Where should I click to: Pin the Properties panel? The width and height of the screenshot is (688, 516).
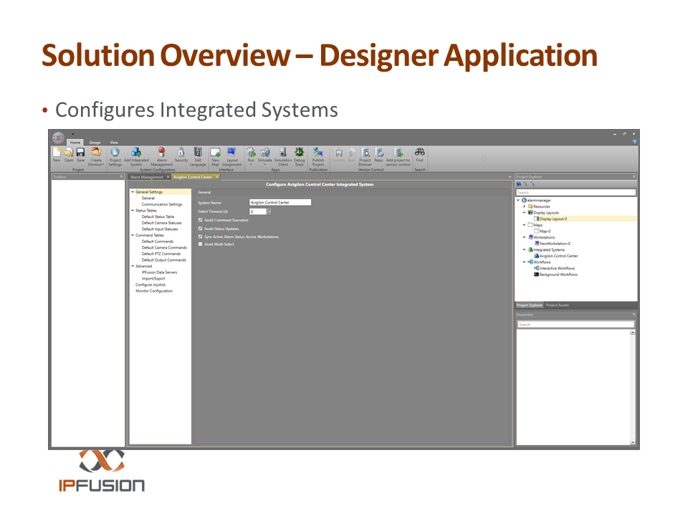click(x=634, y=315)
